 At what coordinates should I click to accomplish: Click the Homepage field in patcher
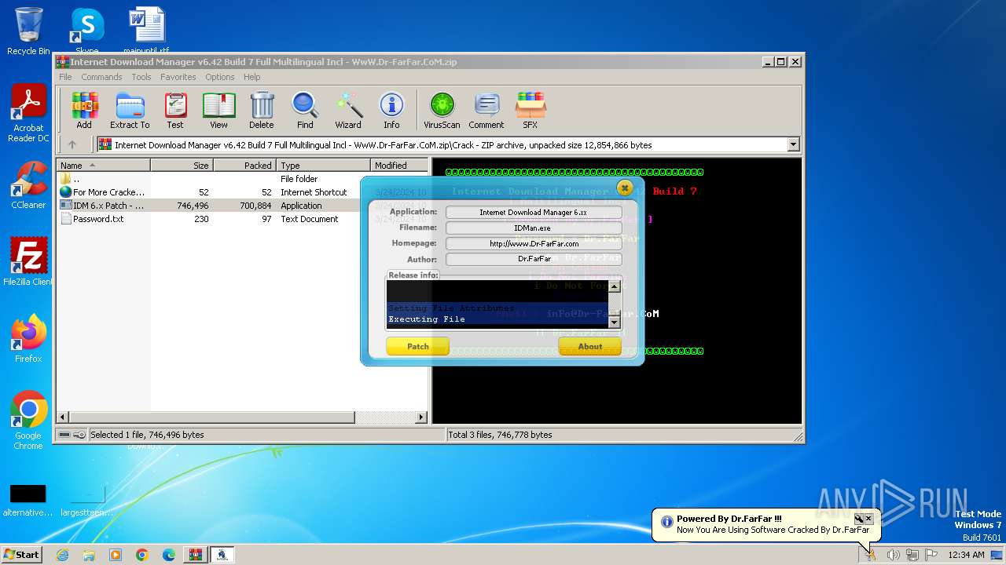(534, 243)
